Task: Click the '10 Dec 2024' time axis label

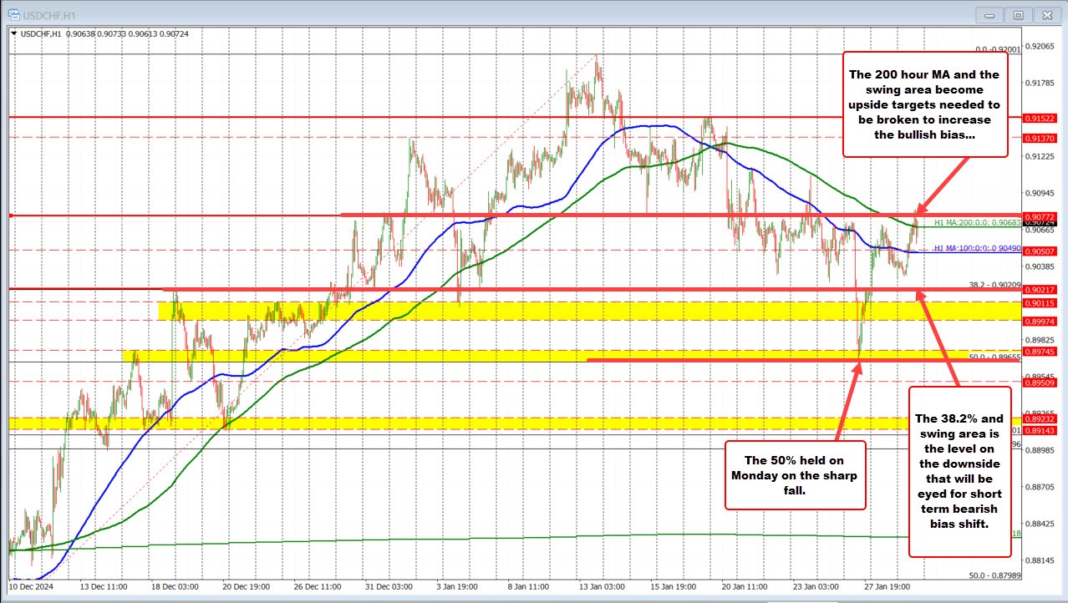Action: (32, 587)
